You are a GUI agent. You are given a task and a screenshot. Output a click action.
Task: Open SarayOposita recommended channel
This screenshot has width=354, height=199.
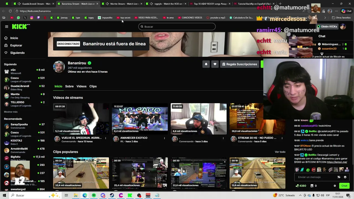[24, 126]
